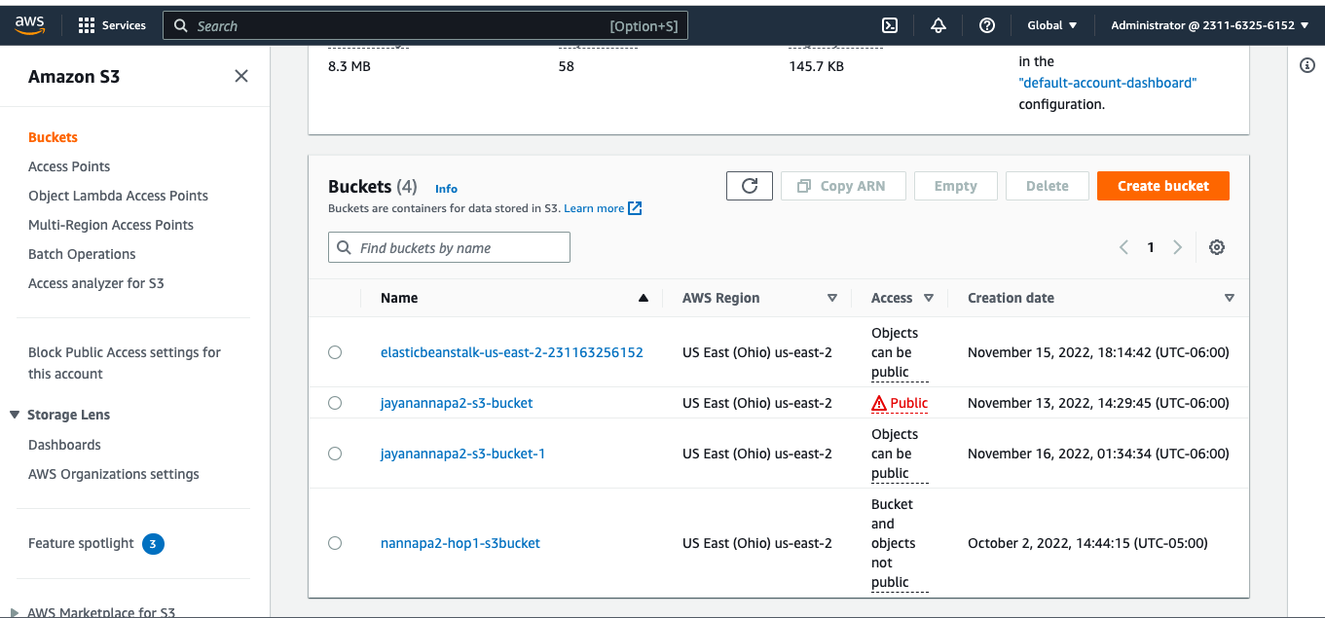Viewport: 1325px width, 618px height.
Task: Click the AWS logo home icon
Action: pyautogui.click(x=30, y=25)
